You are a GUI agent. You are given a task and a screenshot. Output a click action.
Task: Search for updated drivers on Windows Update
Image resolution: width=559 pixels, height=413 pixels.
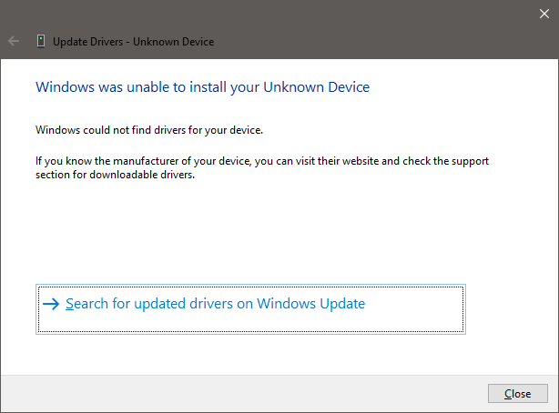point(215,304)
